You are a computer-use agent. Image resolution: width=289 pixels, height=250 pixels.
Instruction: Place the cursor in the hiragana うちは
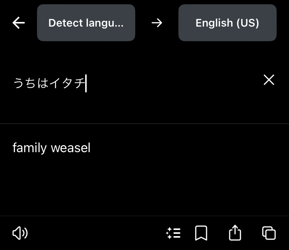point(31,83)
